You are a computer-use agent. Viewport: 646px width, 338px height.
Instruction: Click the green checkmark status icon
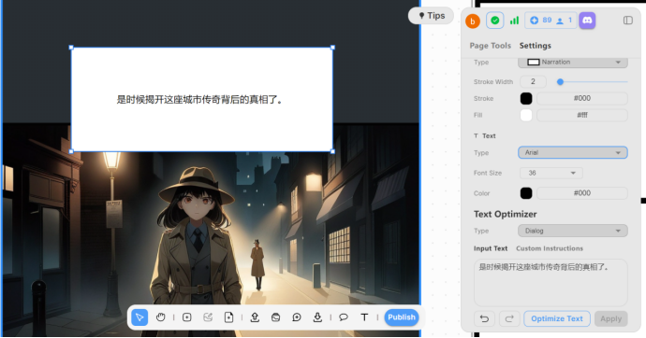pyautogui.click(x=495, y=21)
